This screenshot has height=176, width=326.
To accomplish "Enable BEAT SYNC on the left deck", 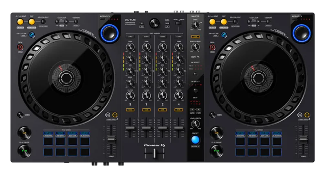I will (x=108, y=115).
